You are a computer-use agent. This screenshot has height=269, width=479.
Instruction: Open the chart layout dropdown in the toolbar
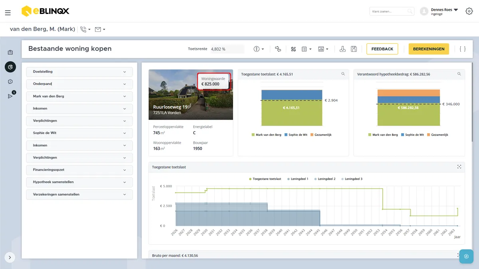[x=323, y=49]
